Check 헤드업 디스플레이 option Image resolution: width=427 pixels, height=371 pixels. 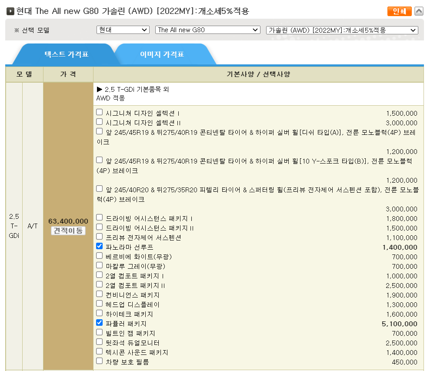pyautogui.click(x=100, y=304)
